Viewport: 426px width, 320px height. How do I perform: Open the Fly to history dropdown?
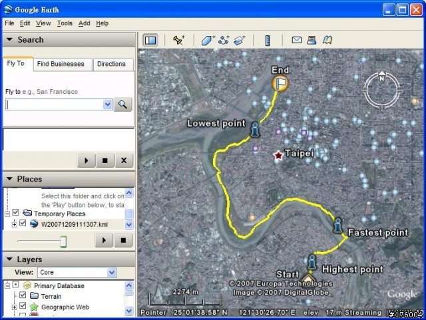[x=108, y=104]
